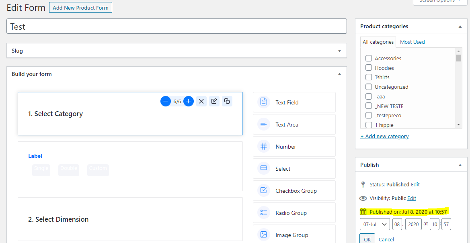The height and width of the screenshot is (243, 470).
Task: Check the 1 hippie category
Action: pyautogui.click(x=369, y=125)
